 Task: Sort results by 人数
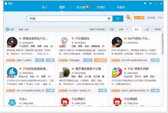coord(146,29)
